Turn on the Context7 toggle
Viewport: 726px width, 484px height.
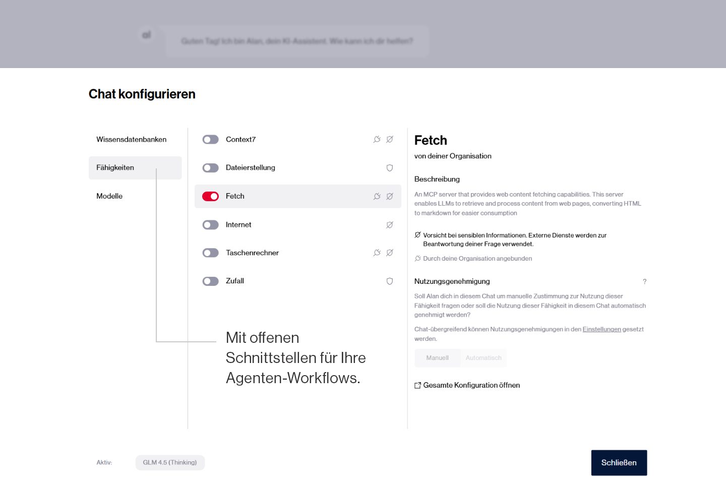tap(210, 140)
